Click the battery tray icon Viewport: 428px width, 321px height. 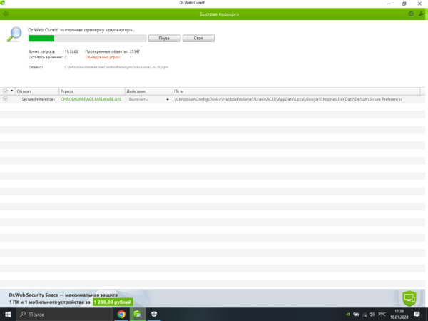pos(356,315)
